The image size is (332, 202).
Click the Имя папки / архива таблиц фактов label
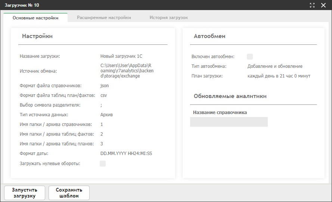tap(57, 134)
